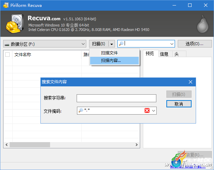
Task: Click the Recuva title bar app icon
Action: (6, 5)
